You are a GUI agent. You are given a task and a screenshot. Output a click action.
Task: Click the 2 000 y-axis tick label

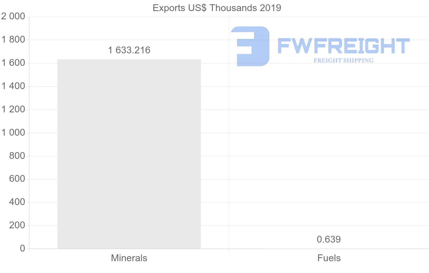pyautogui.click(x=13, y=17)
